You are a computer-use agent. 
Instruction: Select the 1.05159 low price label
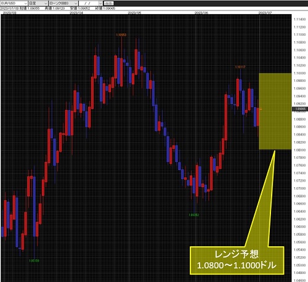34,260
